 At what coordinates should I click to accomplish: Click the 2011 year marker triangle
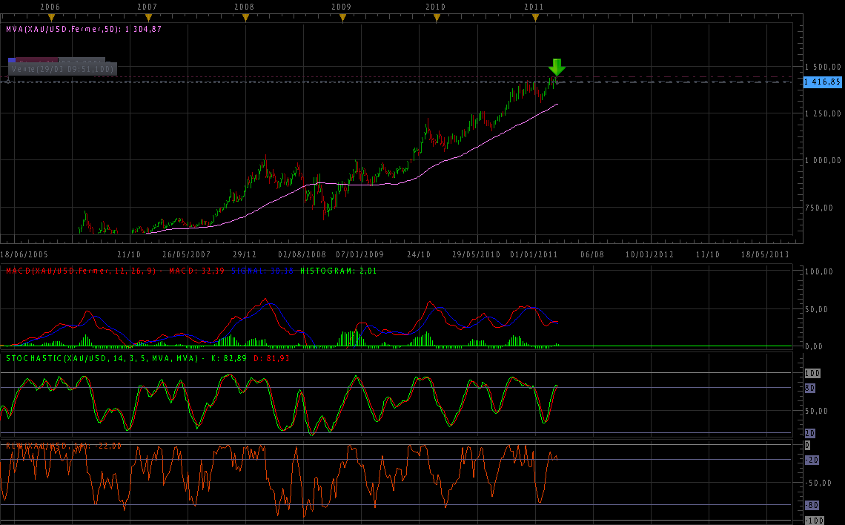[x=535, y=18]
